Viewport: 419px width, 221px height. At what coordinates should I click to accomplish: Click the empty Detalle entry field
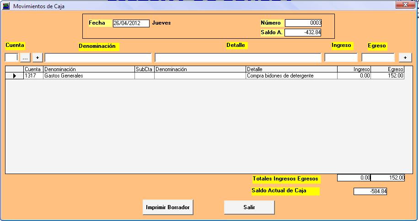tap(238, 57)
